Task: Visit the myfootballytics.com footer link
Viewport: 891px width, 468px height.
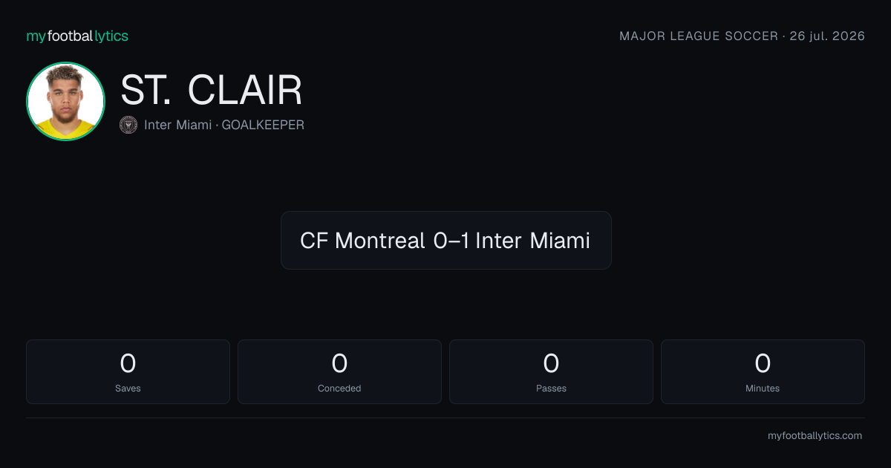Action: [815, 436]
